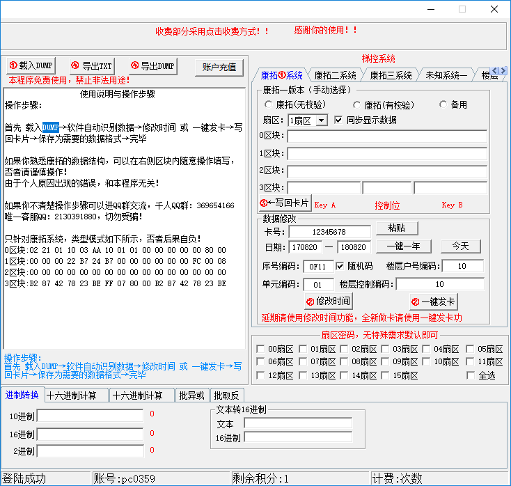Open first 十六进制计算 tab
Screen dimensions: 511x486
click(x=77, y=395)
